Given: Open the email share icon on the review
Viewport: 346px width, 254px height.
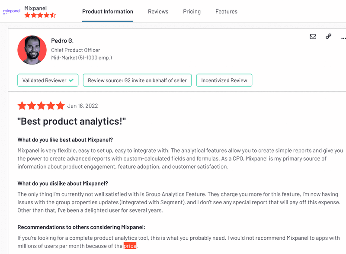Looking at the screenshot, I should pos(313,36).
